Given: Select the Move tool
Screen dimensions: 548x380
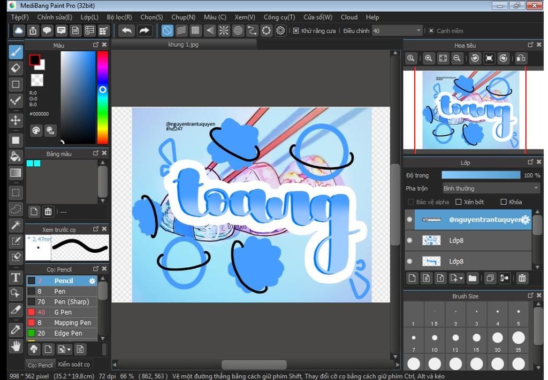Looking at the screenshot, I should 16,120.
